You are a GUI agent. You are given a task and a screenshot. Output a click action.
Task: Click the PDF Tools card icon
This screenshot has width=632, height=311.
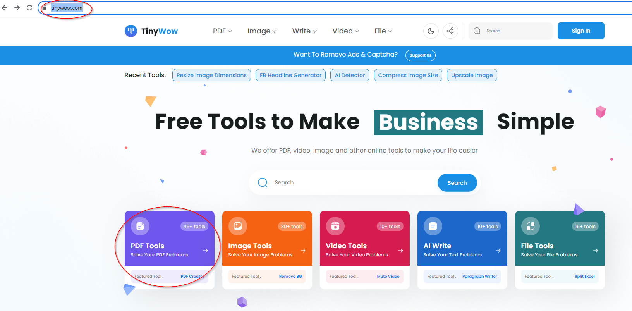pos(140,226)
